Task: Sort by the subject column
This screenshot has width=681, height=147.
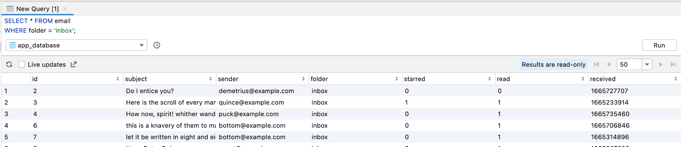Action: tap(210, 79)
